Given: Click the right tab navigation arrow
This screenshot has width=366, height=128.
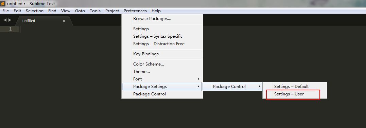Looking at the screenshot, I should coord(10,20).
